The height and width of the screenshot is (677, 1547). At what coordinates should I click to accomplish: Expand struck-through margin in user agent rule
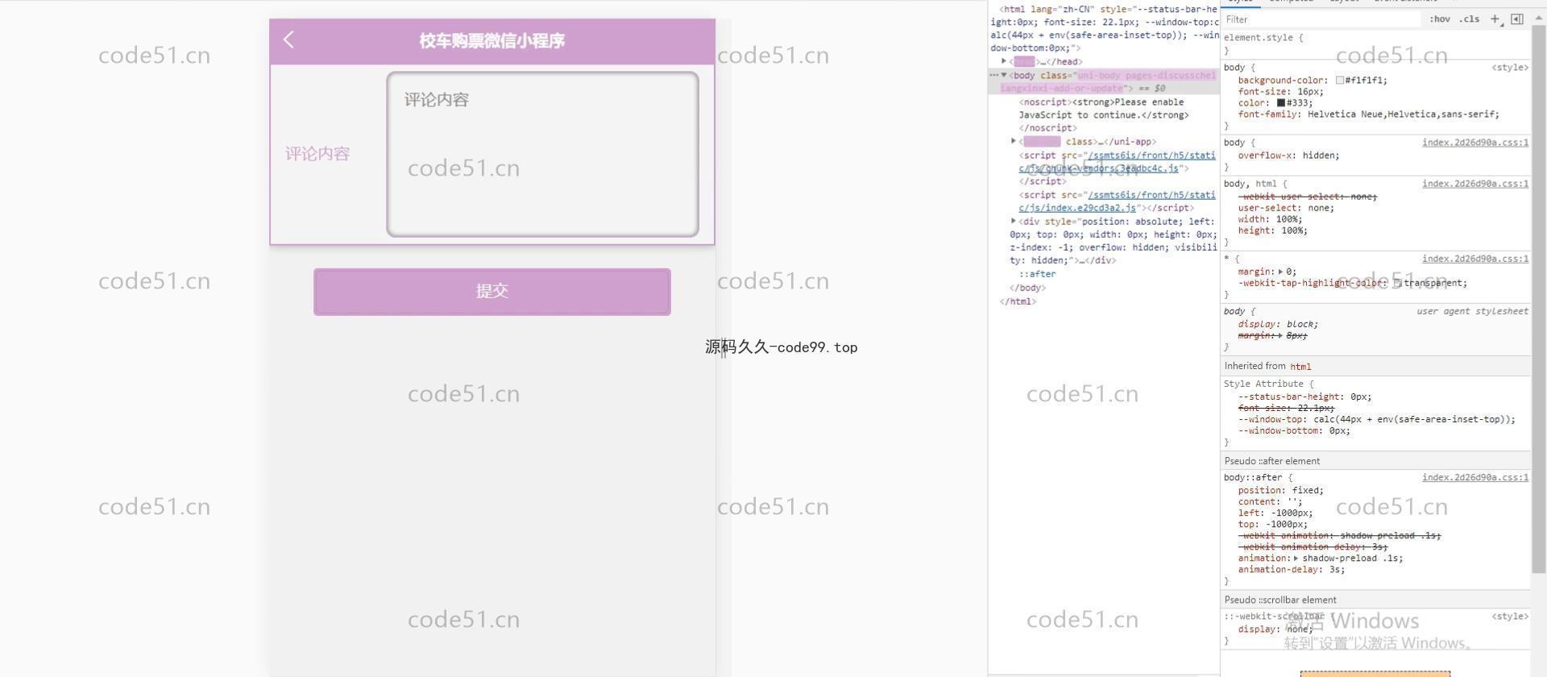point(1280,335)
